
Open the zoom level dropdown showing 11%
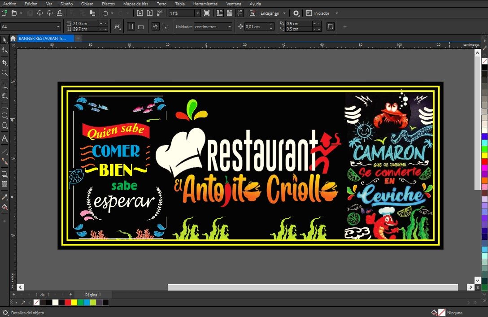[197, 13]
